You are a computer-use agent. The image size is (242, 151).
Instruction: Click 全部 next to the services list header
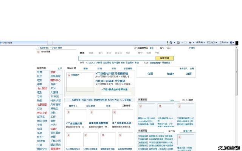coord(60,68)
